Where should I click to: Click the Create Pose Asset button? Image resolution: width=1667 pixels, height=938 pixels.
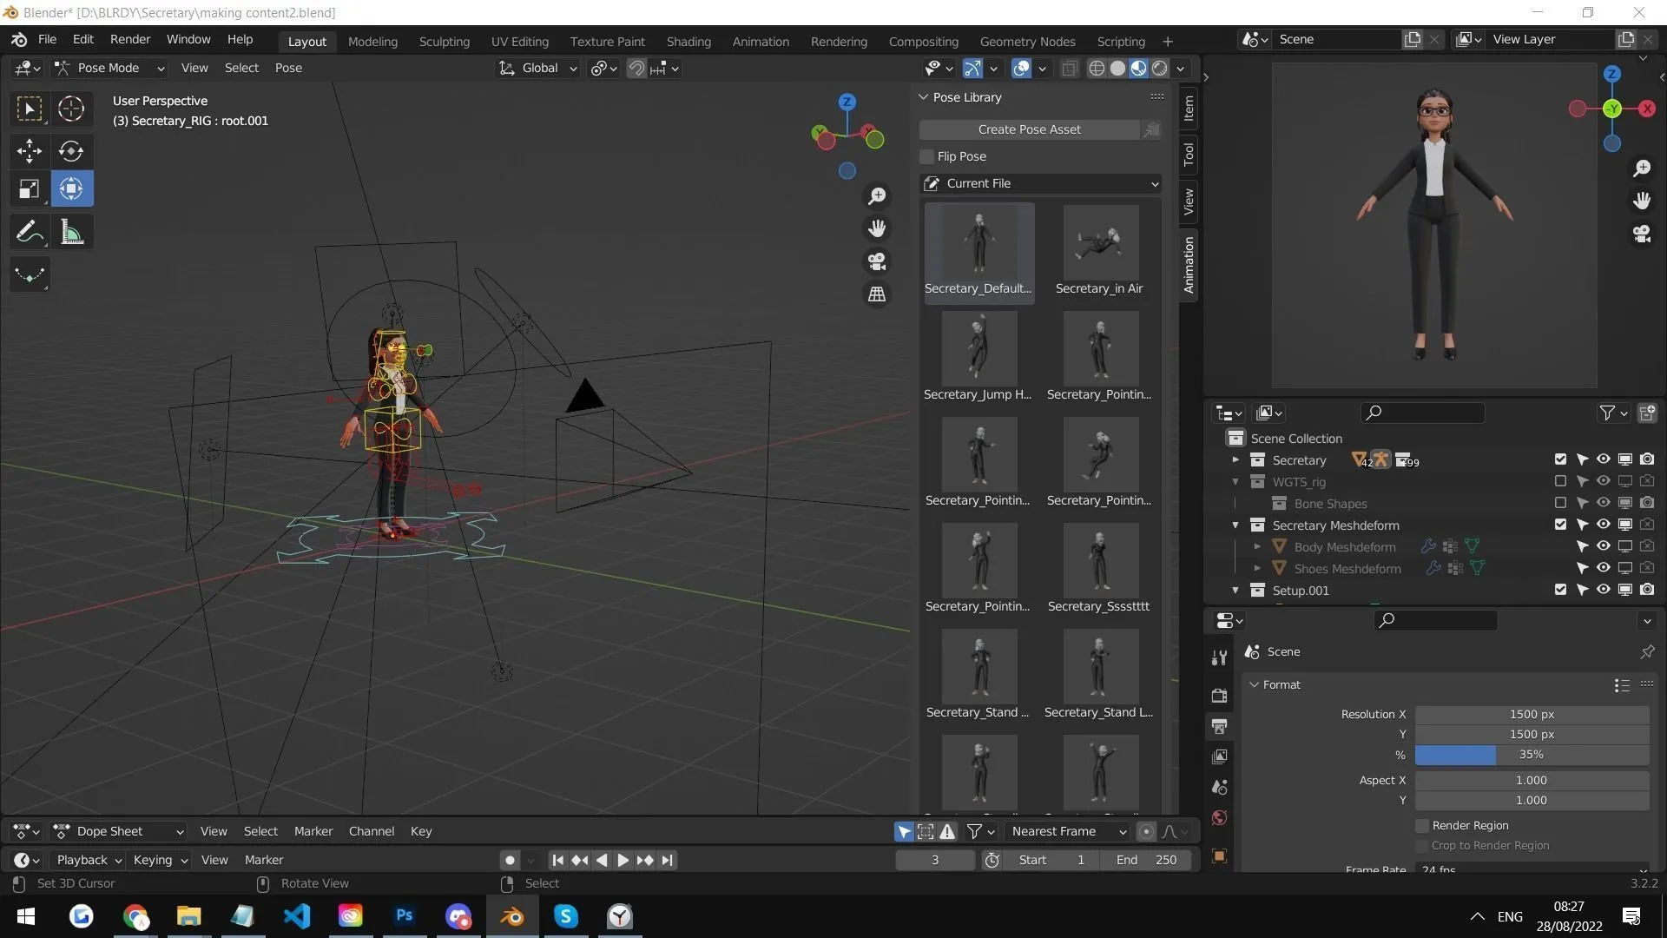1029,129
